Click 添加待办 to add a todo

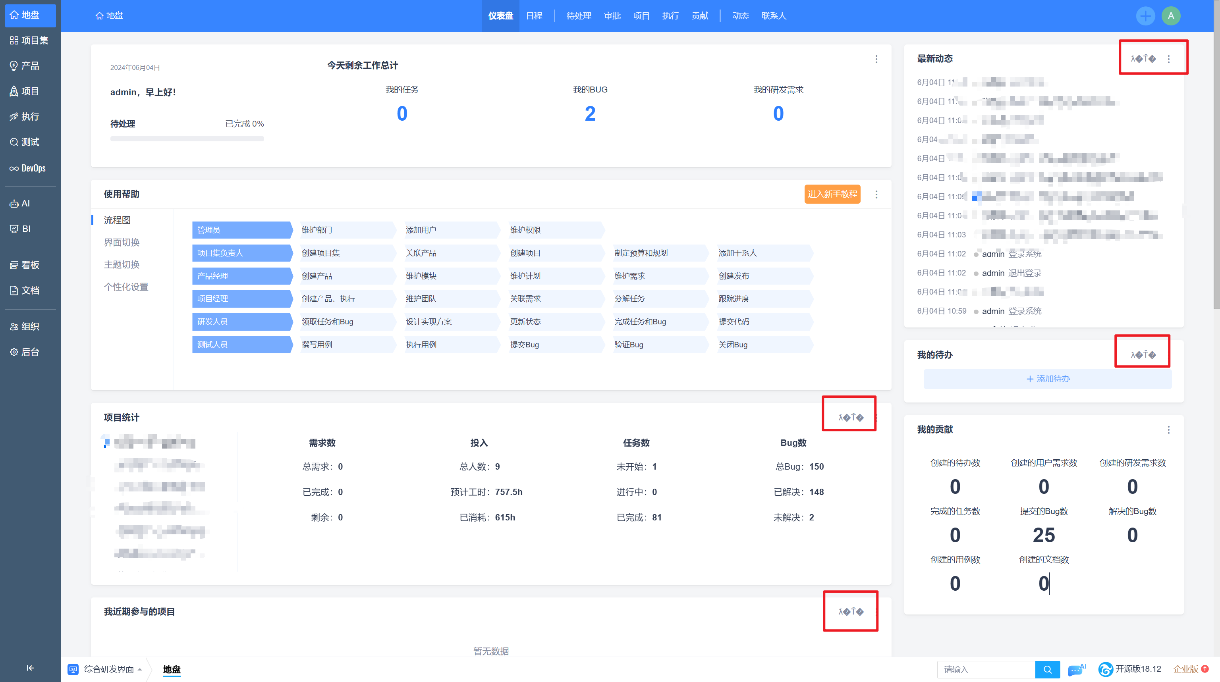point(1048,379)
